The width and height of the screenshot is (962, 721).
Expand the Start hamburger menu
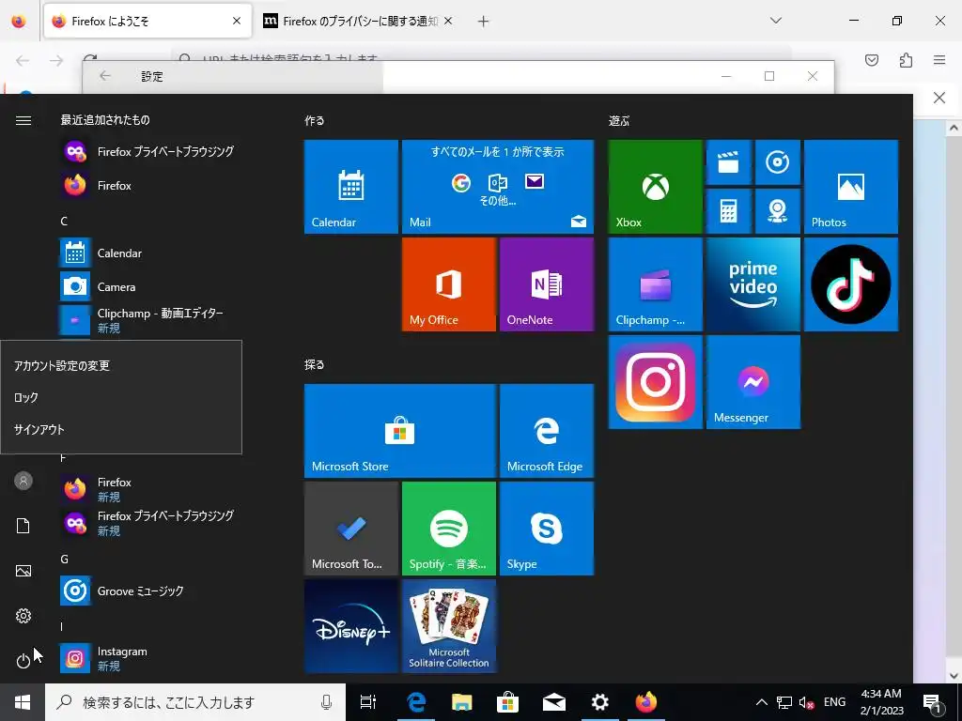point(23,120)
